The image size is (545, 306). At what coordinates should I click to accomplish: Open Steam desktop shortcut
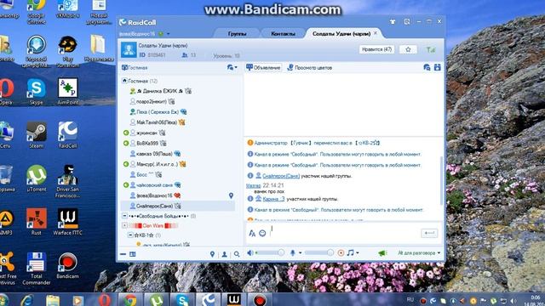37,134
